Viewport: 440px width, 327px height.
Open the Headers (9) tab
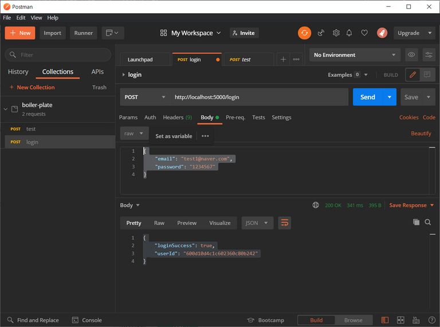[x=178, y=118]
